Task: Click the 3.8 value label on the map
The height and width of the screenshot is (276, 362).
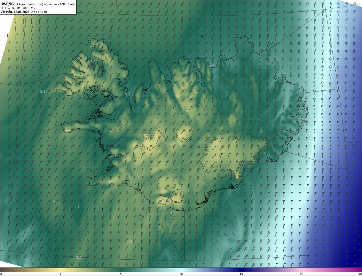Action: tap(79, 258)
